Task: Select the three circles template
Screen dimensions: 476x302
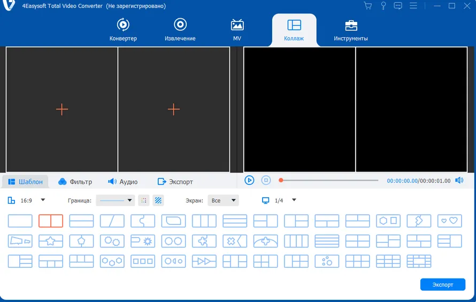Action: (x=327, y=261)
